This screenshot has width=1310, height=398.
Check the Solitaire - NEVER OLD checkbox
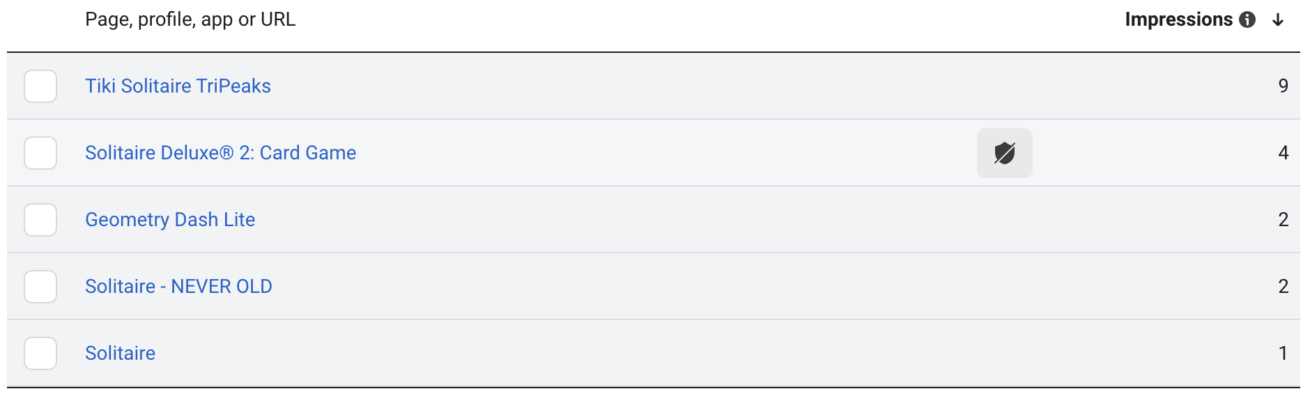[x=40, y=287]
